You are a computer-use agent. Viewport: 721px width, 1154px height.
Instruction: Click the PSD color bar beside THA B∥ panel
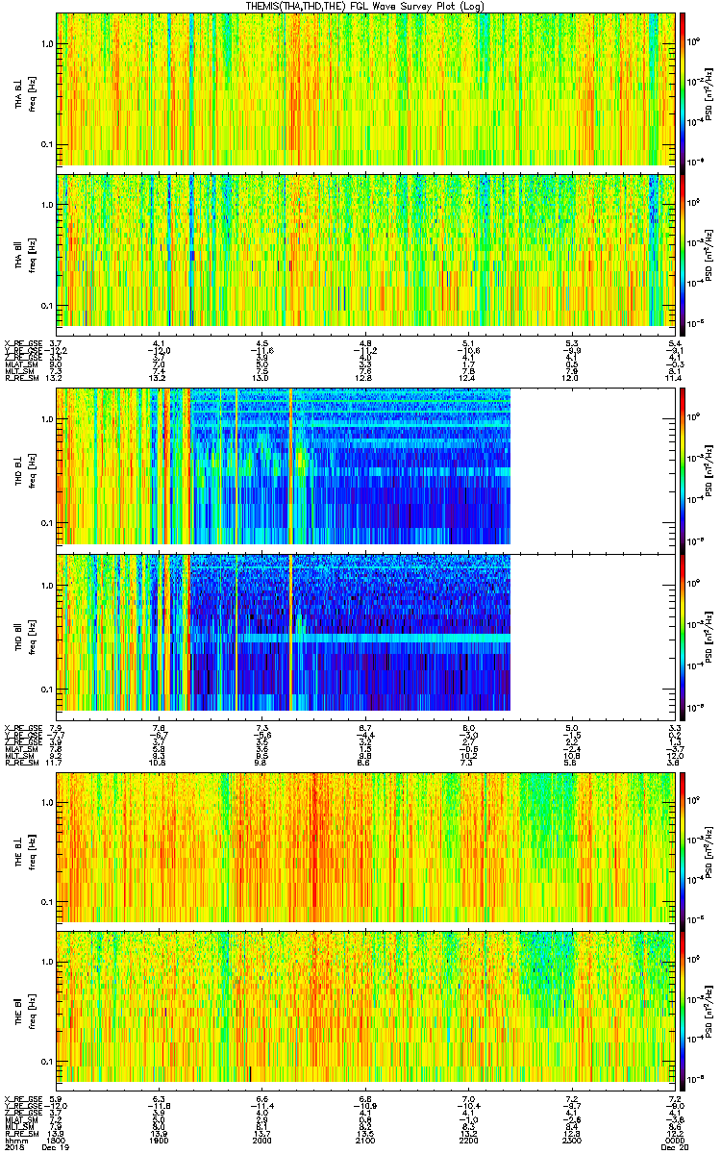(684, 250)
